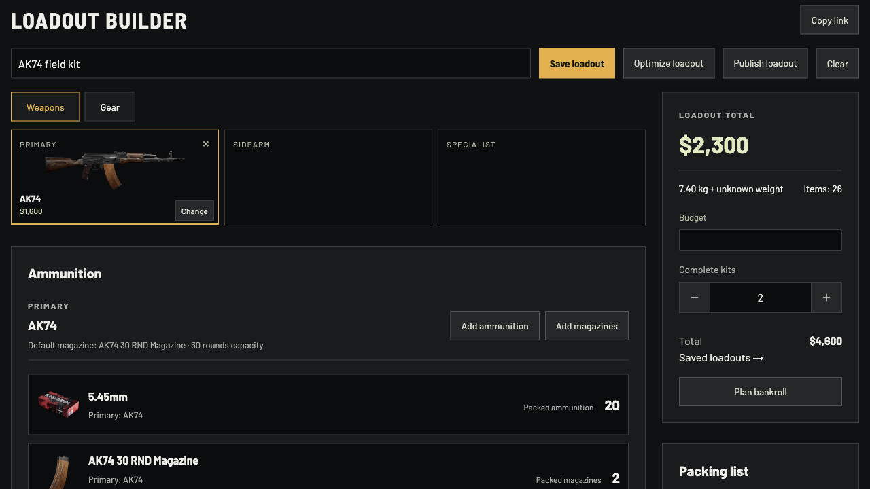Click the AK74 30 RND Magazine name
Screen dimensions: 870x489
point(143,460)
